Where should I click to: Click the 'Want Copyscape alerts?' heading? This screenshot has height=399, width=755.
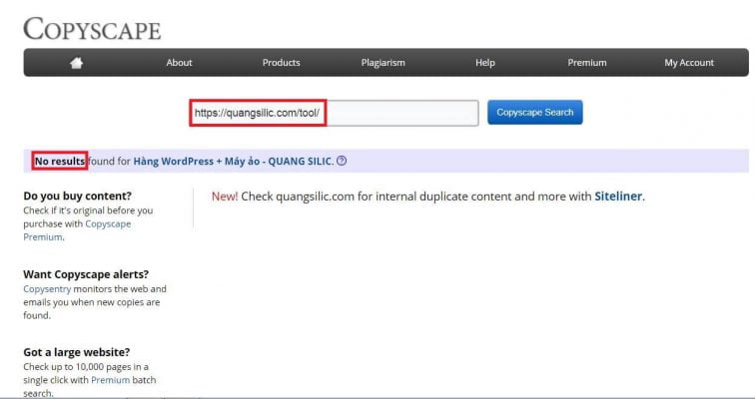click(x=86, y=274)
